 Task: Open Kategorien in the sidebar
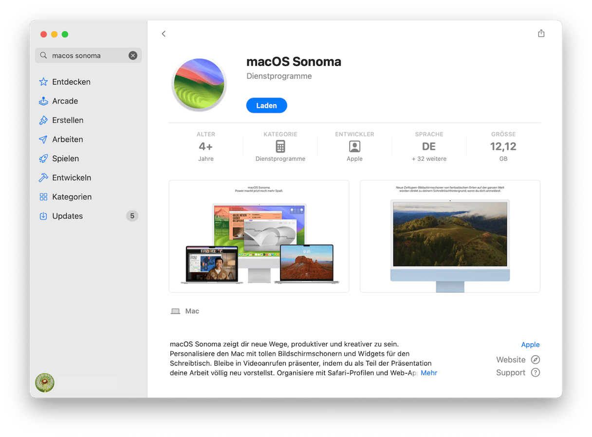[72, 197]
